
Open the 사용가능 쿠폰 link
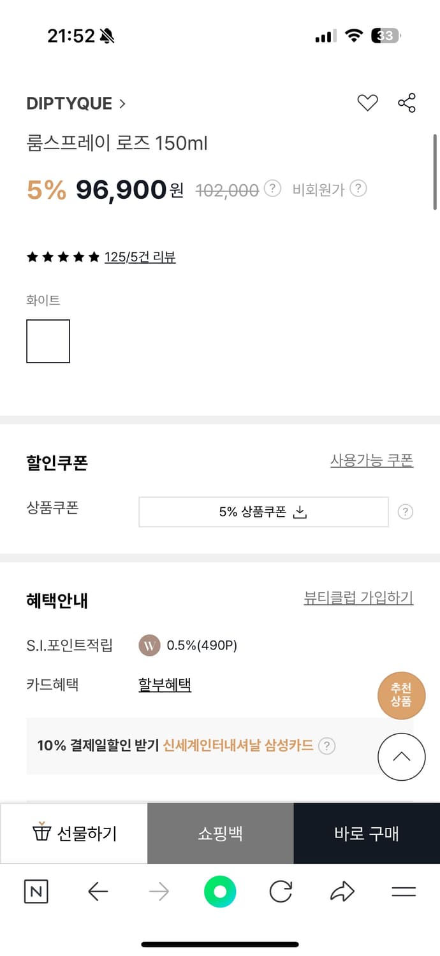[x=372, y=460]
